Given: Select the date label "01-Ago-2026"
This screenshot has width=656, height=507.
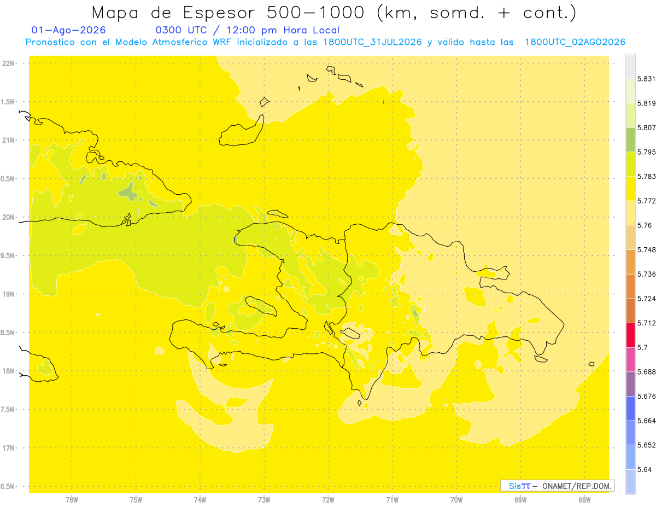Looking at the screenshot, I should (69, 31).
